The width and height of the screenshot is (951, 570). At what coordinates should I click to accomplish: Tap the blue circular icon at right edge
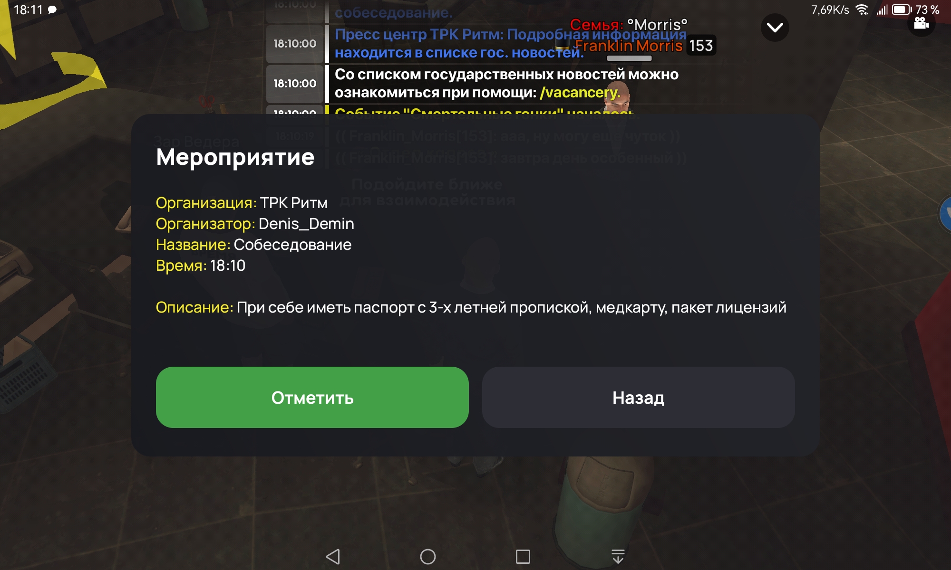pyautogui.click(x=945, y=214)
